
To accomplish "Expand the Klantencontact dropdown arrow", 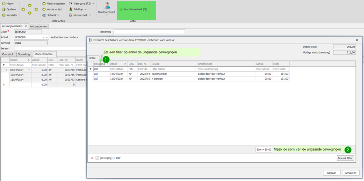I will 107,15.
